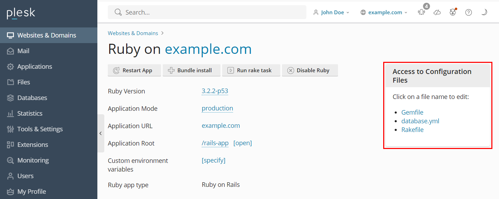This screenshot has width=499, height=199.
Task: Run Bundle install
Action: click(192, 70)
